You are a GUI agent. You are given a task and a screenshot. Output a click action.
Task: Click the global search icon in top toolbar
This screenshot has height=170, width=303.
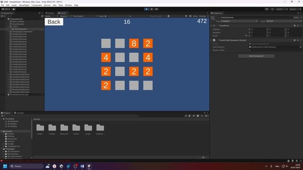272,9
